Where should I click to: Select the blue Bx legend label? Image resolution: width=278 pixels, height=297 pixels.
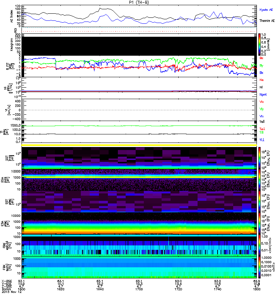pyautogui.click(x=261, y=72)
